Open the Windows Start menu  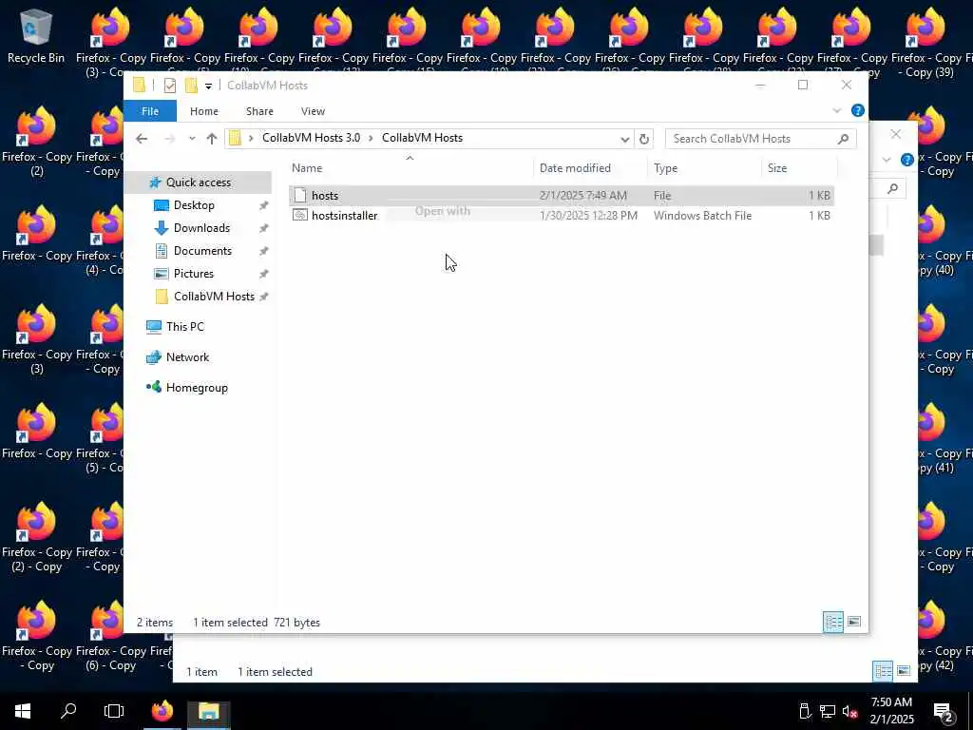point(23,711)
